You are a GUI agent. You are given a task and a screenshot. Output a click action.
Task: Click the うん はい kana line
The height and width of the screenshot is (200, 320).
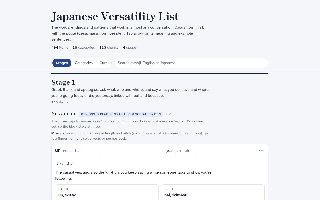pos(64,164)
